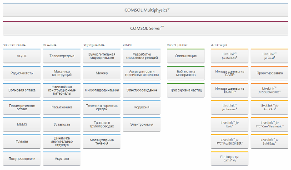Open the Акустика module
Viewport: 291px width, 170px height.
62,159
